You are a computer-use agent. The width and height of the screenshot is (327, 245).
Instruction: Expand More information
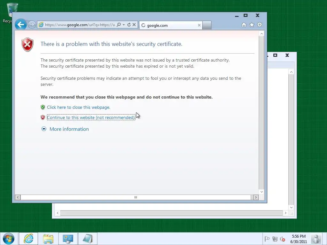coord(44,129)
